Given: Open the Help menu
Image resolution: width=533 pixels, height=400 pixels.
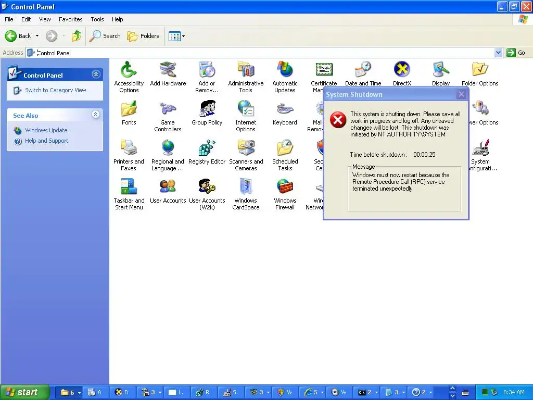Looking at the screenshot, I should (117, 19).
